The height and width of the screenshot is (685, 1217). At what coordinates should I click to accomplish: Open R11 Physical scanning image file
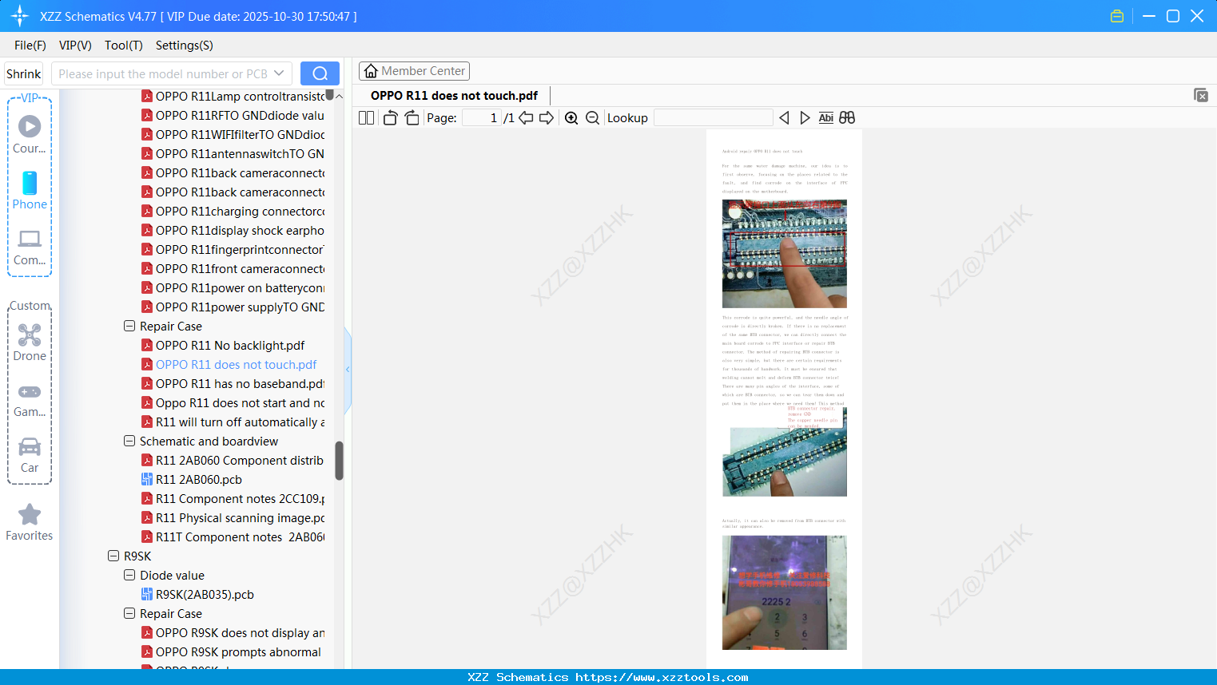(x=240, y=518)
